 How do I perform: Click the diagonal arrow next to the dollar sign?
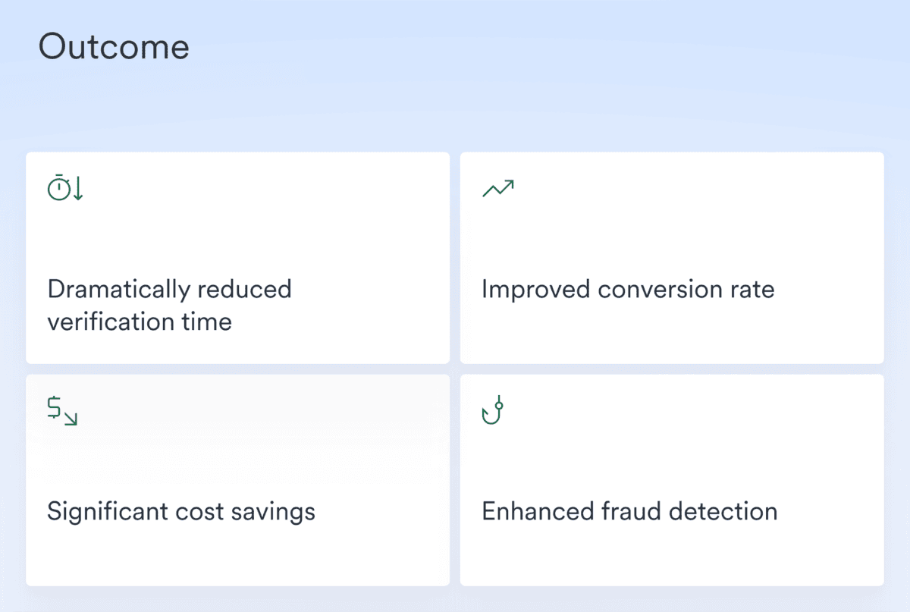click(x=71, y=418)
